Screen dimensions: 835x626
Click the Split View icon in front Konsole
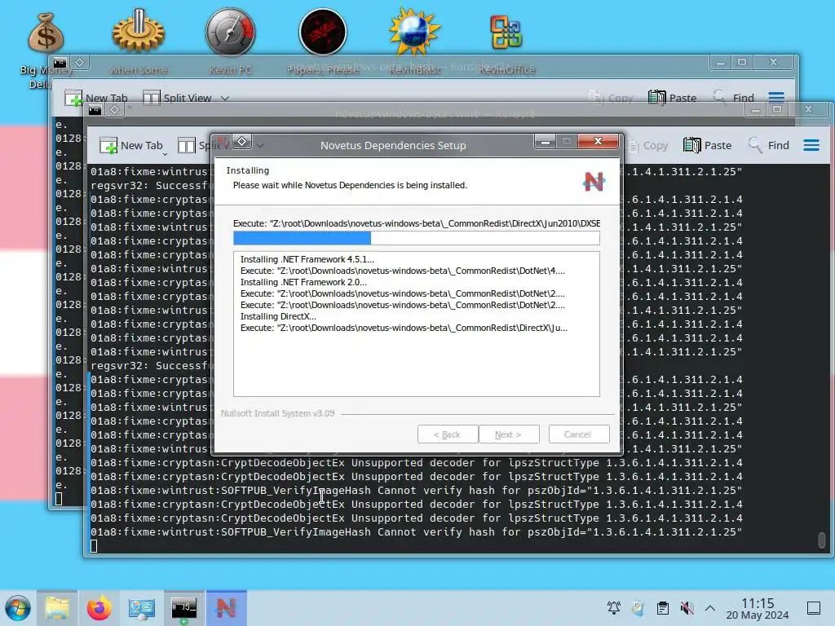187,145
